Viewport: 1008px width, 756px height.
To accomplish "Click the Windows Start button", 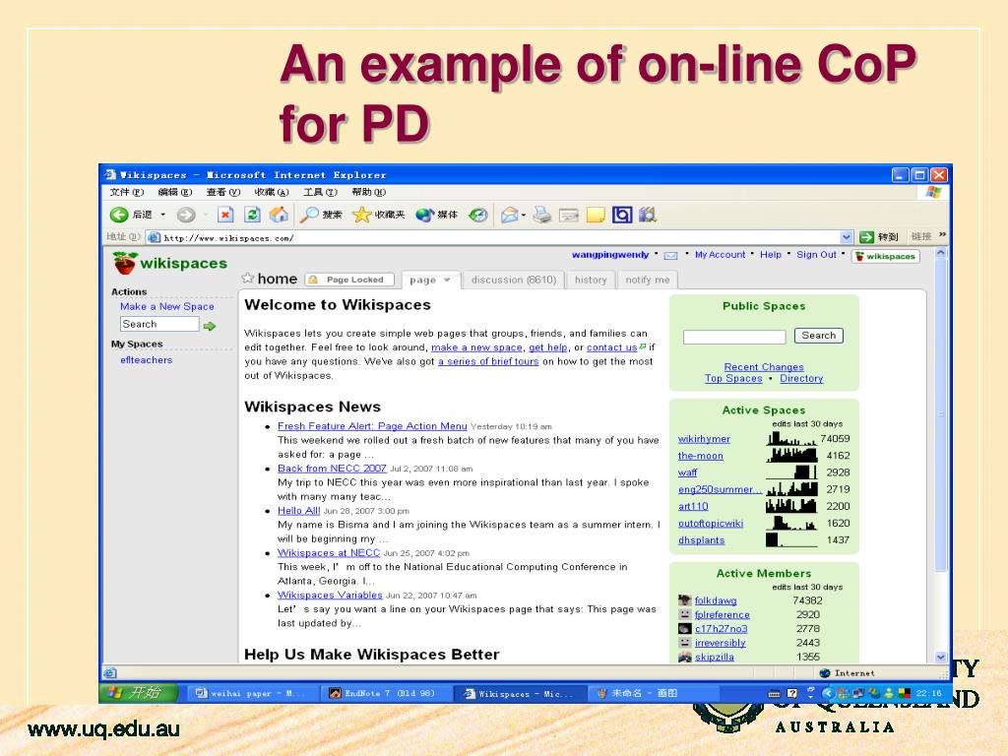I will tap(138, 692).
